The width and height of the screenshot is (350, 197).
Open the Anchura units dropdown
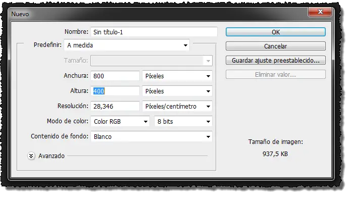point(177,76)
